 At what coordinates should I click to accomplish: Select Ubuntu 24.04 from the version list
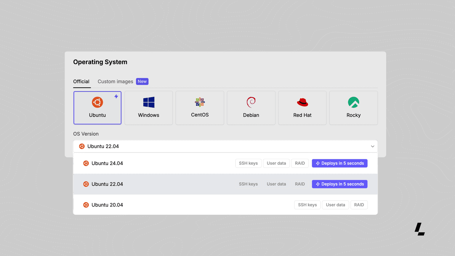point(107,163)
